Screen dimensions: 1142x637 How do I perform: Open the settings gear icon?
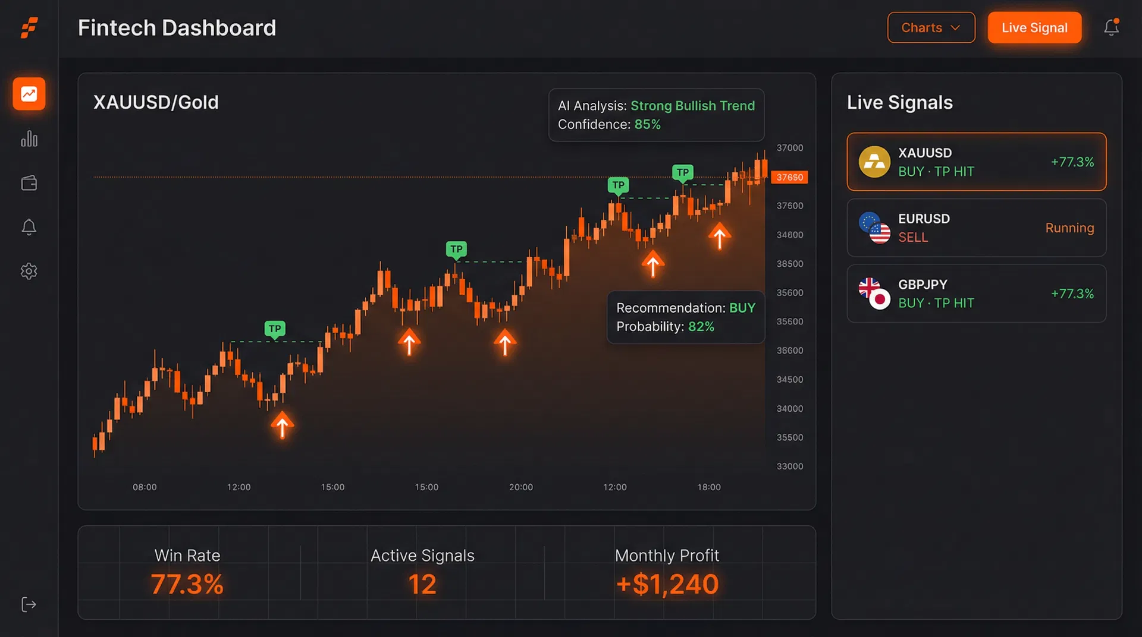tap(29, 272)
